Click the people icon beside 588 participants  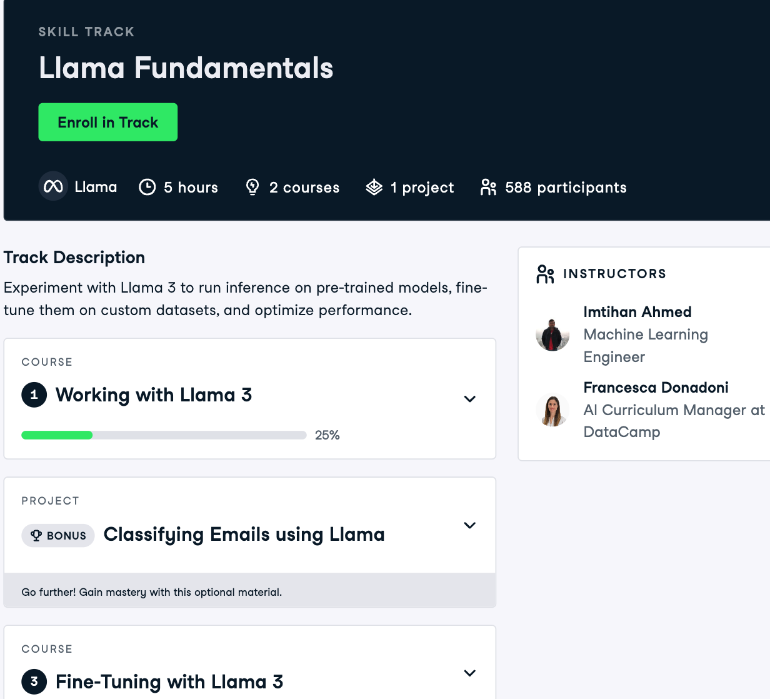tap(488, 187)
